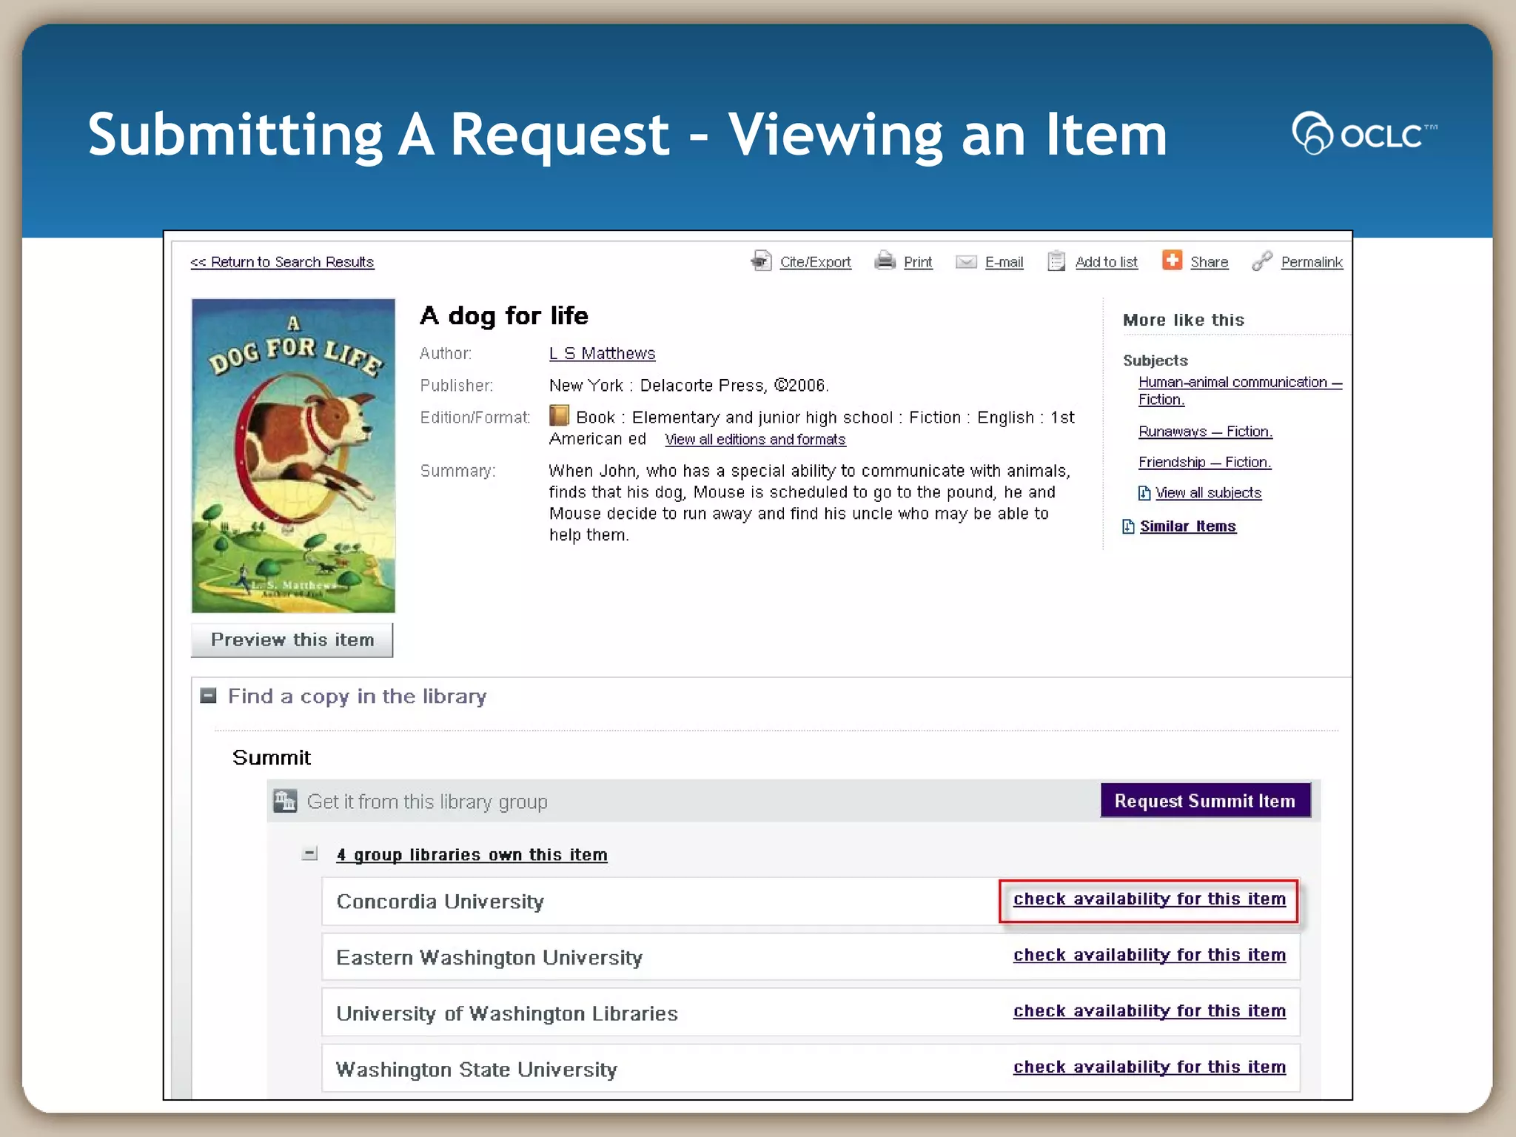This screenshot has height=1137, width=1516.
Task: Open the Cite/Export link
Action: click(815, 262)
